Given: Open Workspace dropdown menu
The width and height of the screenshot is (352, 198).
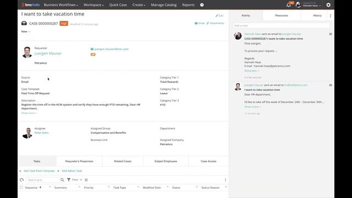Looking at the screenshot, I should pos(94,5).
